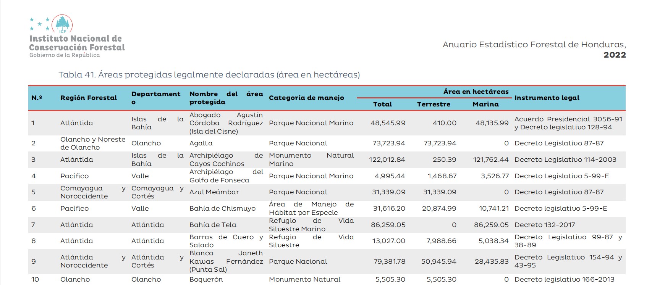652x285 pixels.
Task: Click the Región Forestal column header
Action: click(89, 98)
